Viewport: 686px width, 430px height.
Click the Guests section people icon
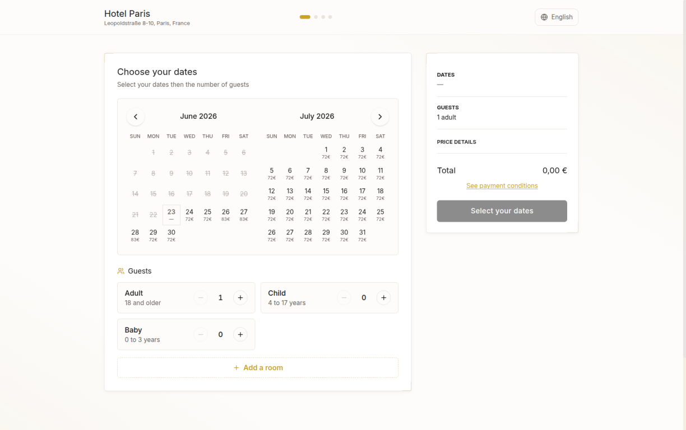coord(120,271)
